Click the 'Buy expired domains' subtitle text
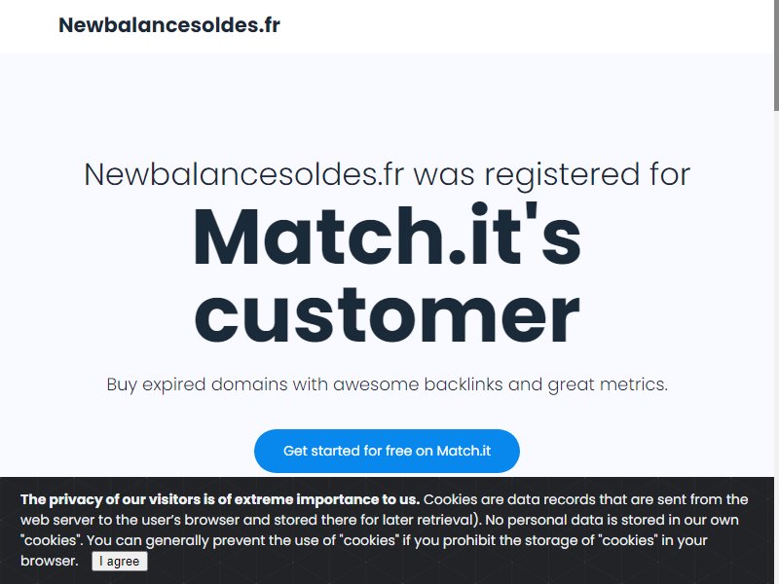This screenshot has width=779, height=584. [387, 384]
